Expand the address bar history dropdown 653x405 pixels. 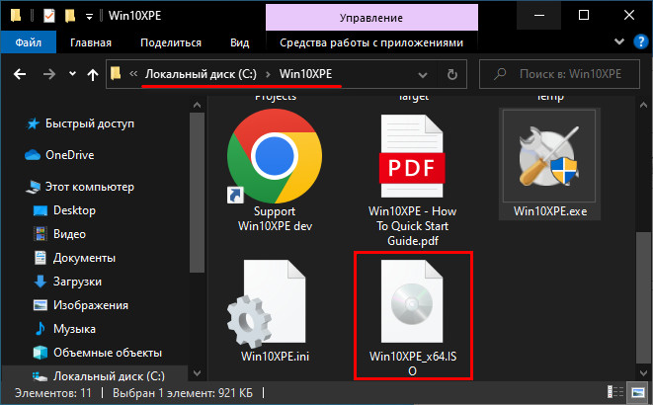point(424,75)
